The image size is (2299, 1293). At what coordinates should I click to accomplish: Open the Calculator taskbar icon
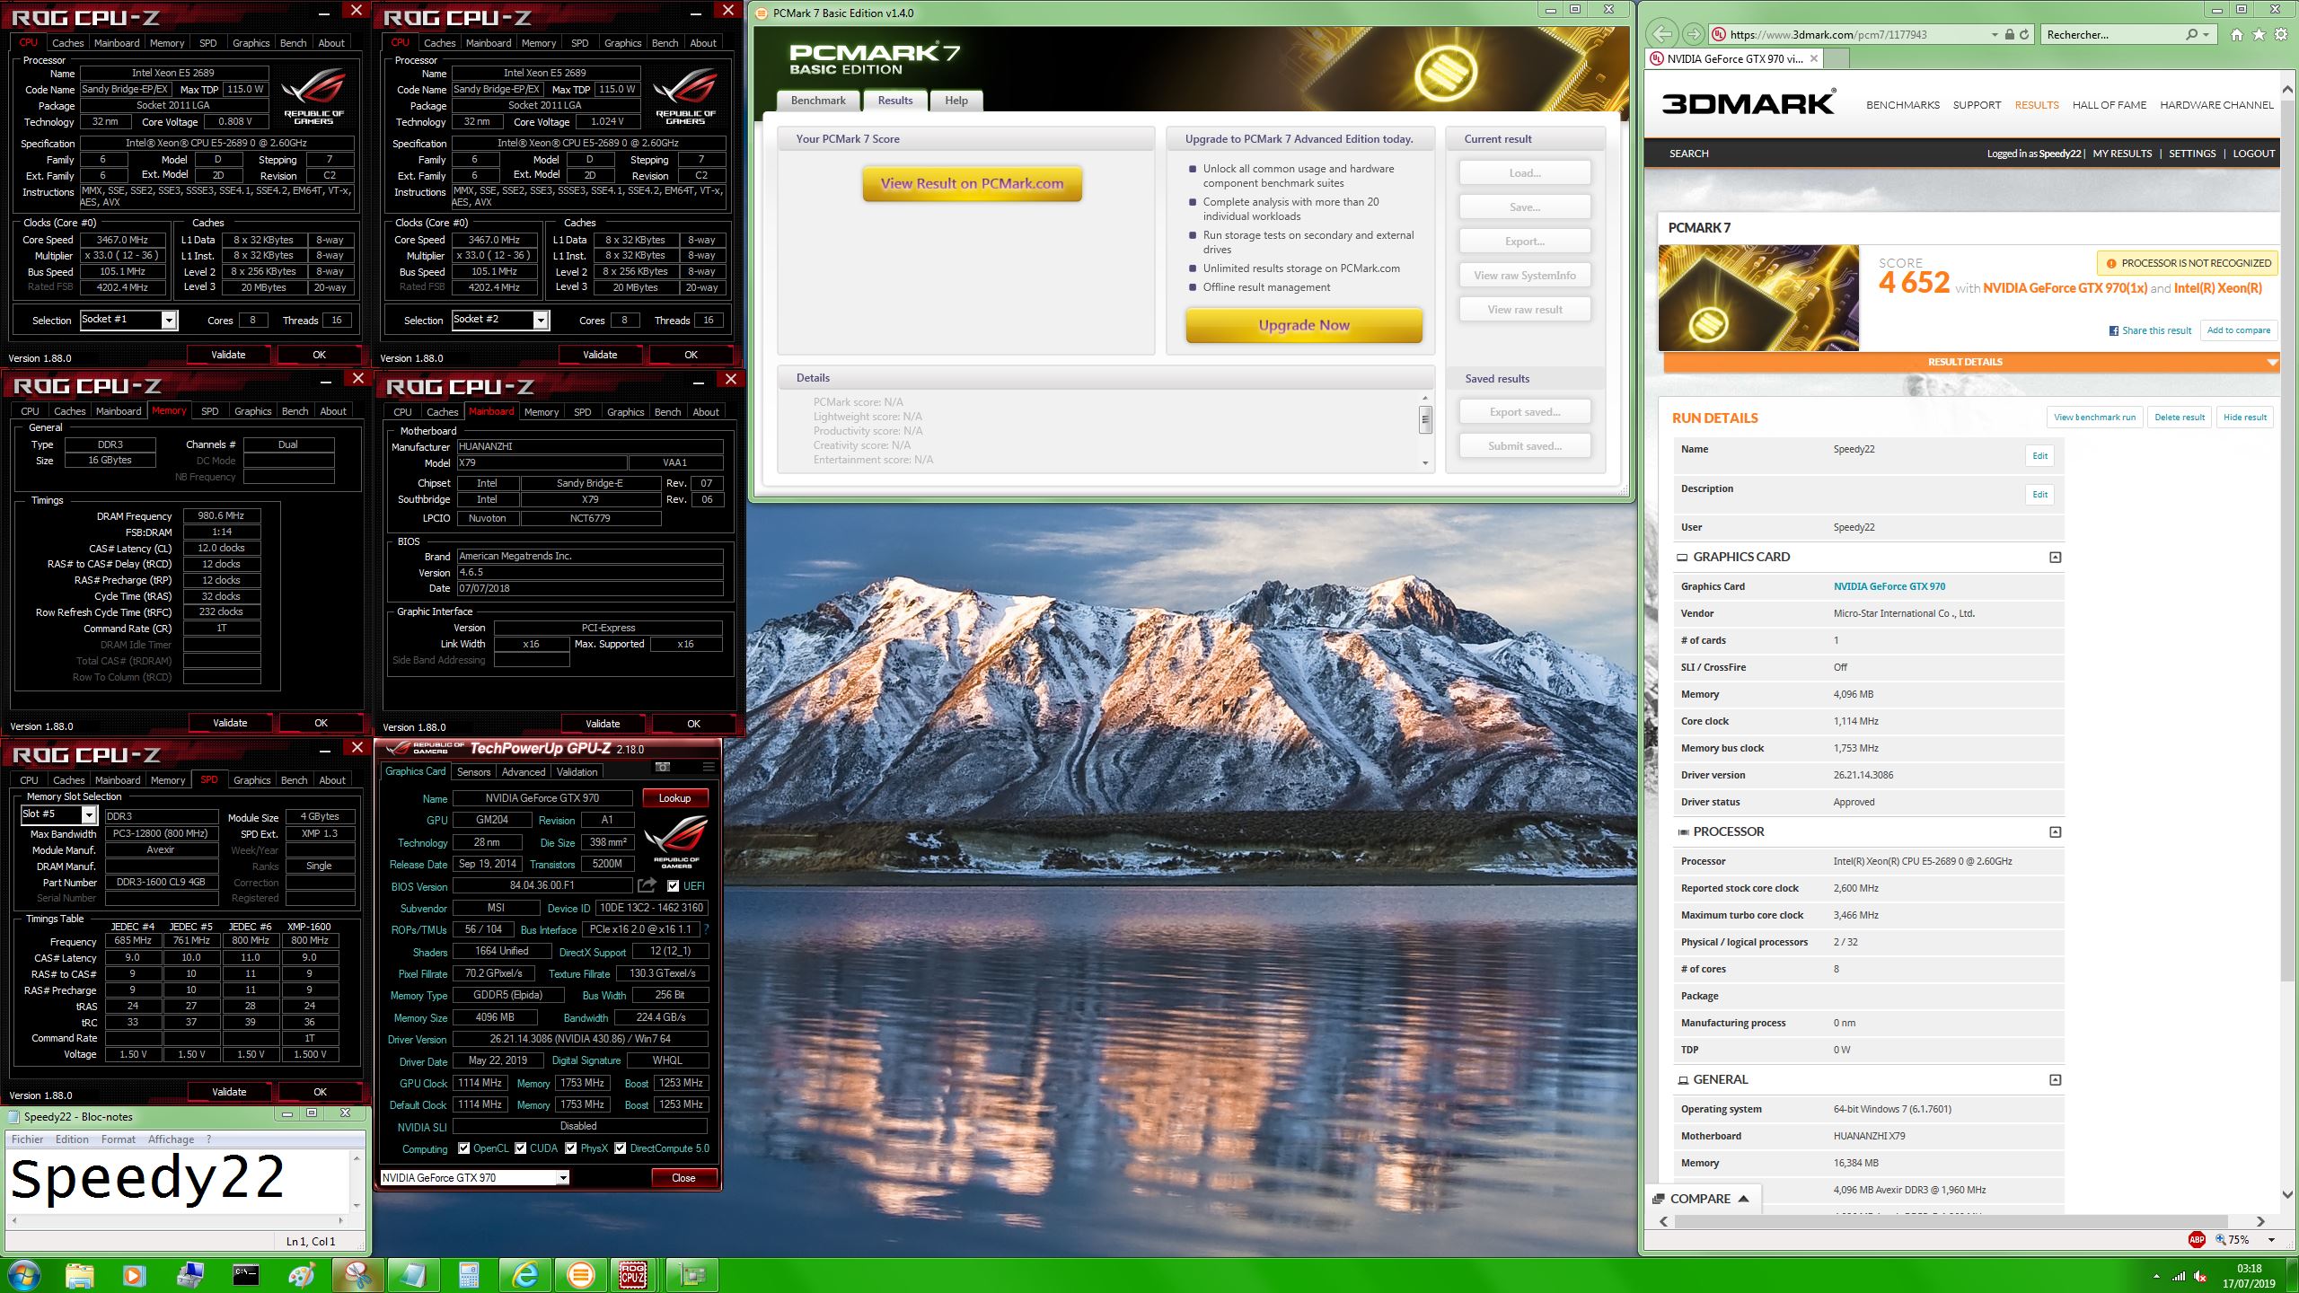point(469,1275)
